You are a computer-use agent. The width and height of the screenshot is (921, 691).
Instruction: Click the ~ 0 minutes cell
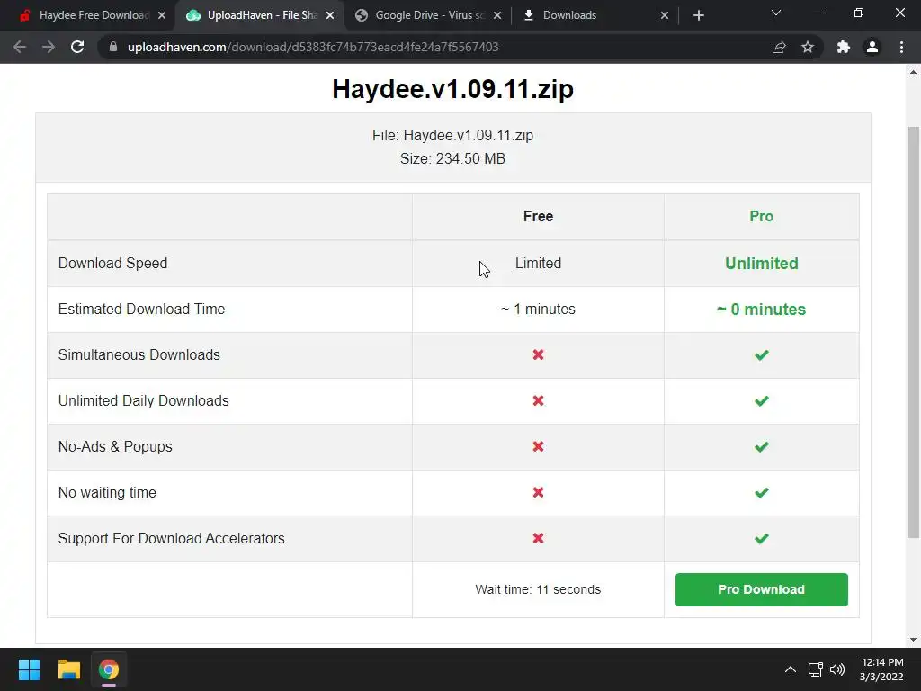point(761,310)
